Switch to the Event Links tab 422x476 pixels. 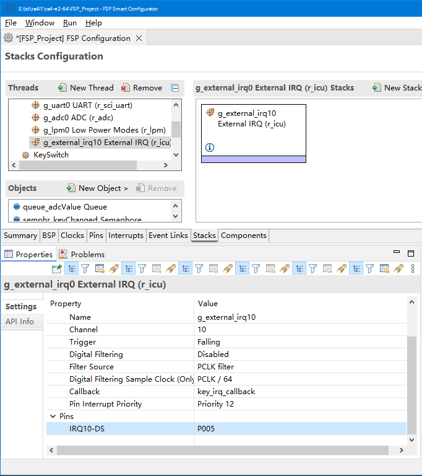(x=168, y=236)
